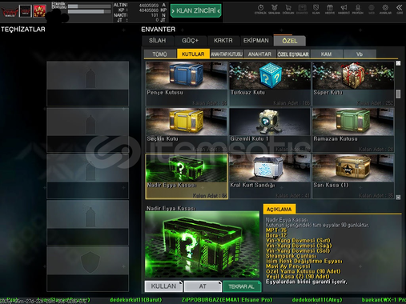Select the ANAHTAR sub-tab
Viewport: 406px width, 304px height.
click(259, 54)
